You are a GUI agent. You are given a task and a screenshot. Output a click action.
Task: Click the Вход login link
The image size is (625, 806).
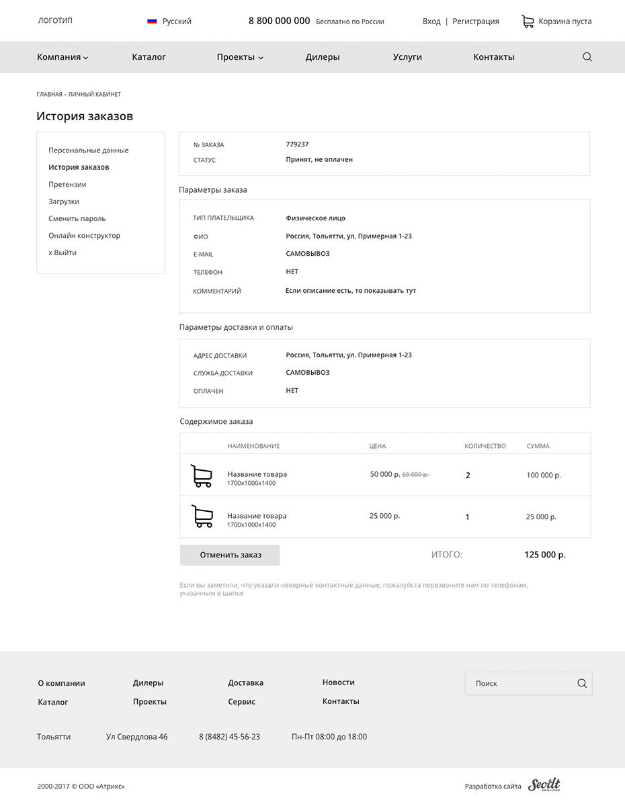pyautogui.click(x=431, y=21)
